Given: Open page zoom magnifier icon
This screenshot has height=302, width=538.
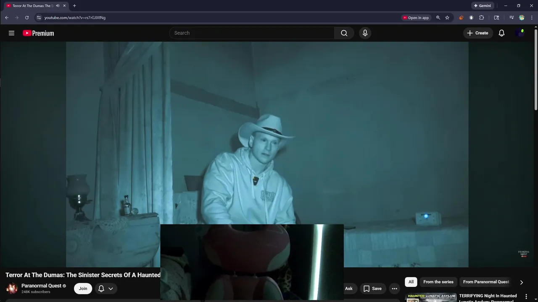Looking at the screenshot, I should (438, 18).
